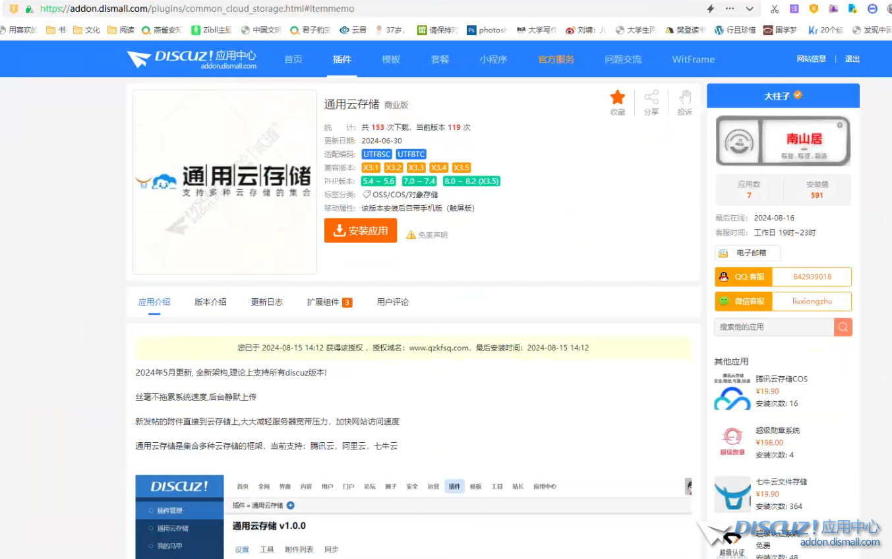Image resolution: width=892 pixels, height=559 pixels.
Task: Open the 套餐 nav item
Action: [440, 59]
